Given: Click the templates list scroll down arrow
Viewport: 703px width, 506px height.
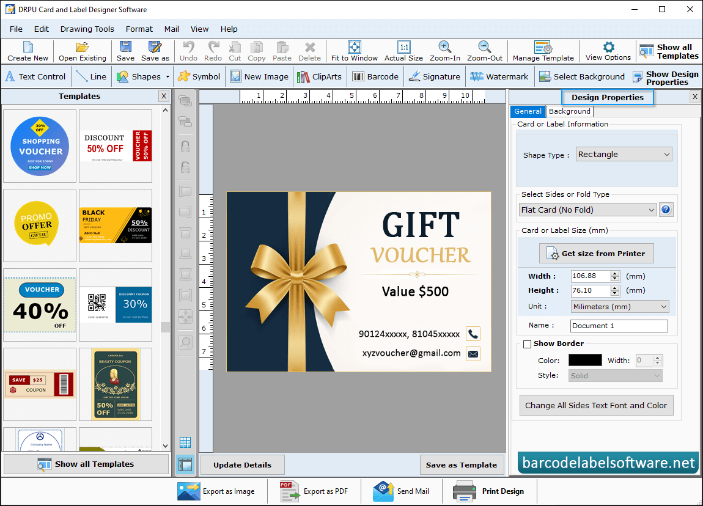Looking at the screenshot, I should click(166, 446).
